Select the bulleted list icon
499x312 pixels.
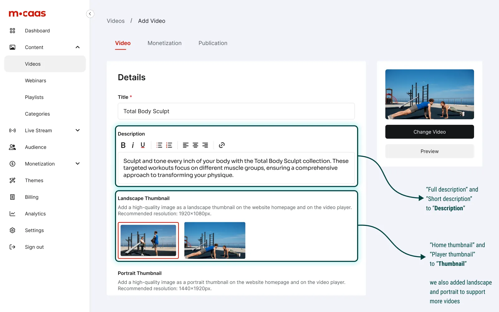159,145
